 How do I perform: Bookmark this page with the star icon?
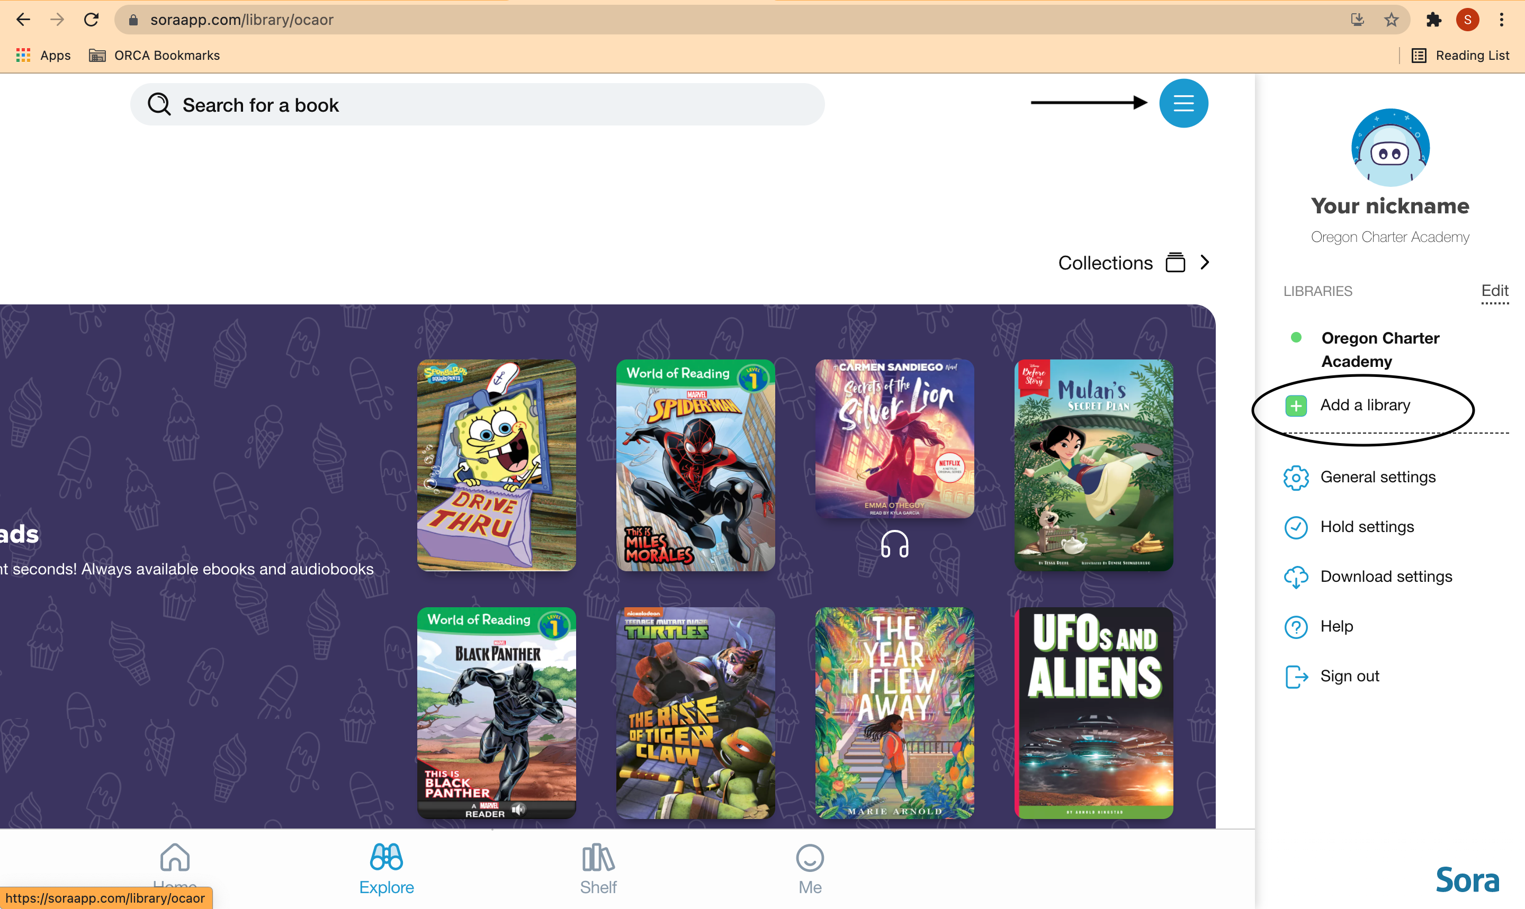pos(1392,20)
